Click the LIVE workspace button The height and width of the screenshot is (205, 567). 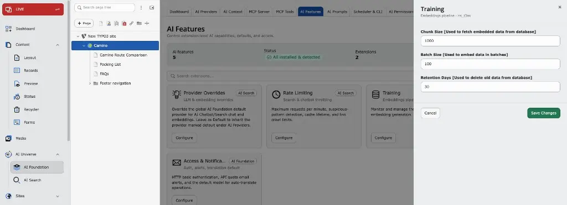point(33,9)
